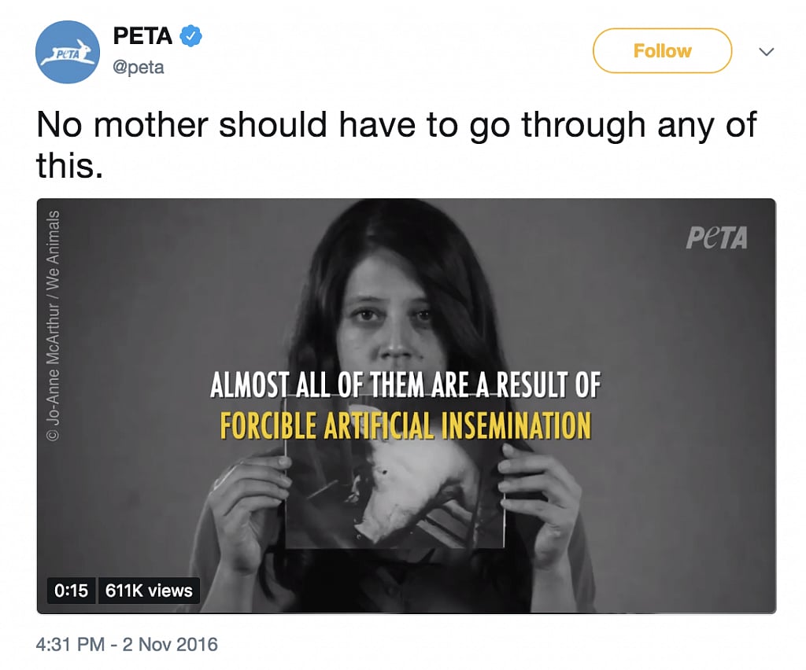Click the white "Almost all of them" caption

[x=405, y=386]
